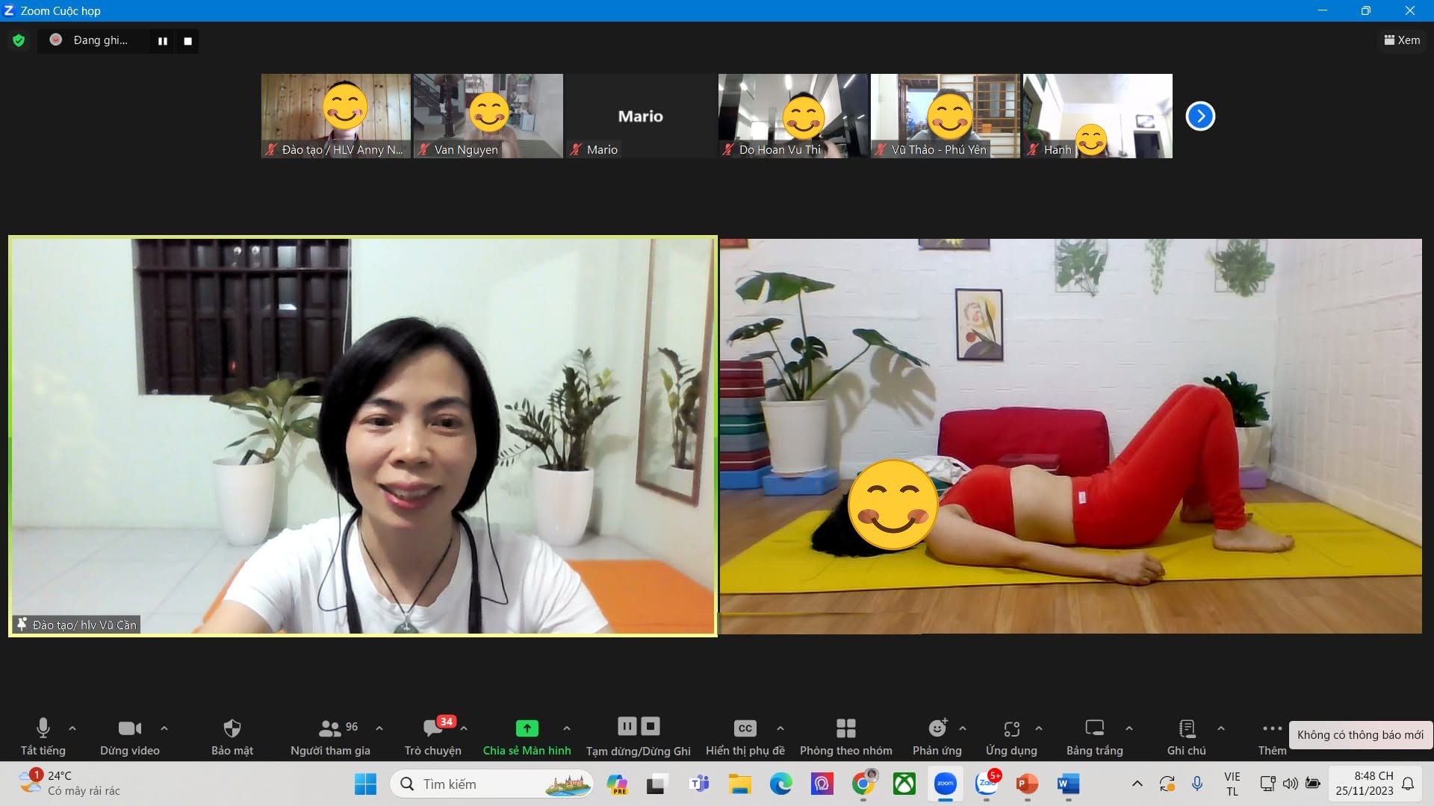Expand video options arrow beside Dừng video
Image resolution: width=1434 pixels, height=806 pixels.
pyautogui.click(x=164, y=728)
